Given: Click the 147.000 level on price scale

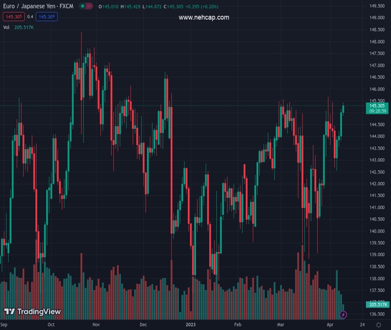Looking at the screenshot, I should point(377,65).
